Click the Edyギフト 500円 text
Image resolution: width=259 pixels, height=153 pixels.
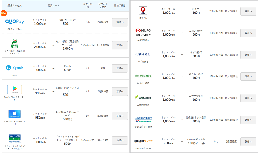point(196,11)
